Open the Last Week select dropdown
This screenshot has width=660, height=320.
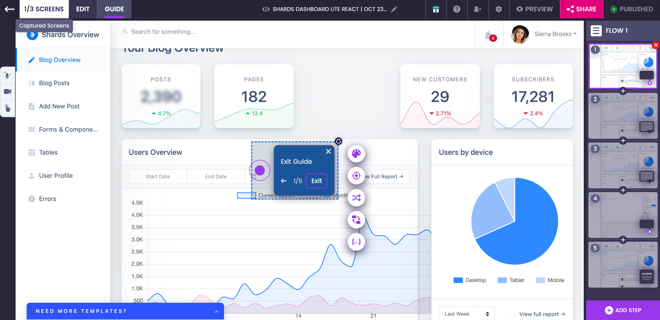(467, 314)
